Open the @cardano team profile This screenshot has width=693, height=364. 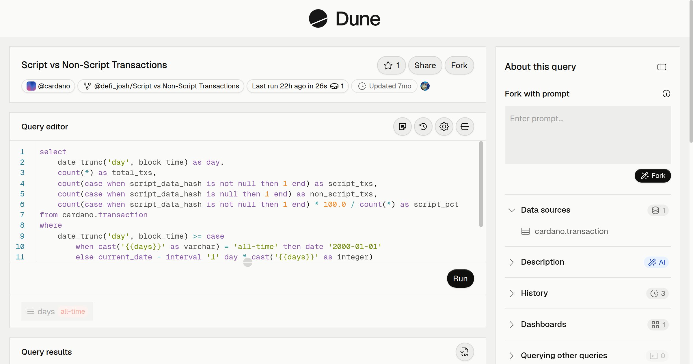point(48,86)
